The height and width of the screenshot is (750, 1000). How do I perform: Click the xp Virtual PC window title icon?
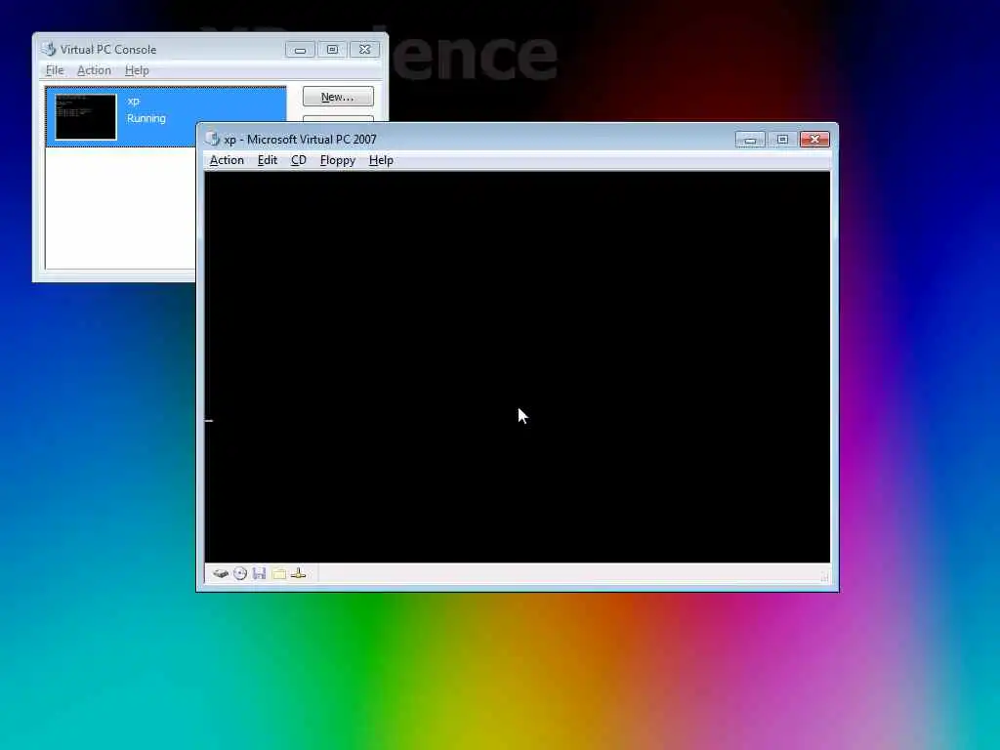click(212, 139)
